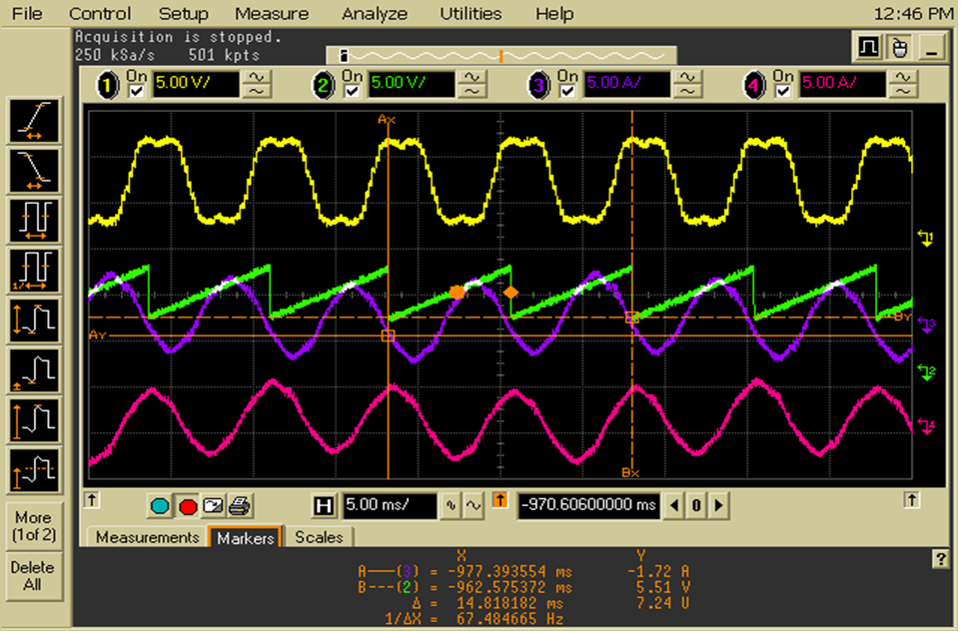Click the left arrow beside horizontal position
The width and height of the screenshot is (961, 633).
click(x=676, y=506)
